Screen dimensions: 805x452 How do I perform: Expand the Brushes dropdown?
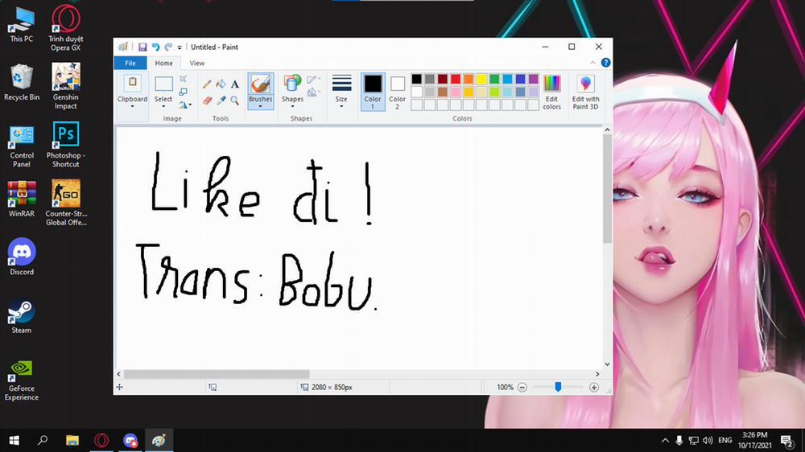pos(260,105)
